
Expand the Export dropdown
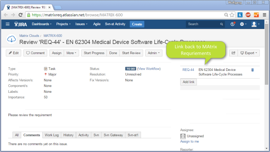click(x=249, y=53)
